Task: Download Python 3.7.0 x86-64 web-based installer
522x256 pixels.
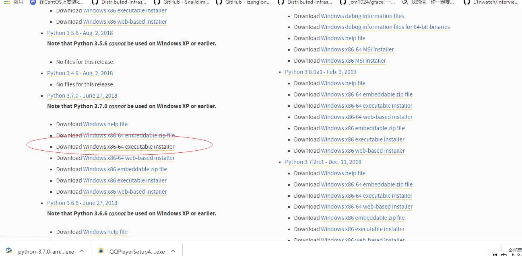Action: tap(129, 158)
